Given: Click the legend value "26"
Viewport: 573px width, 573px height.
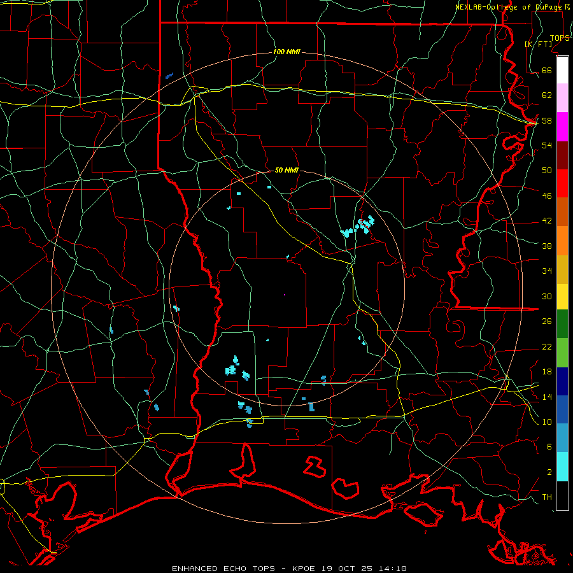Looking at the screenshot, I should point(547,322).
